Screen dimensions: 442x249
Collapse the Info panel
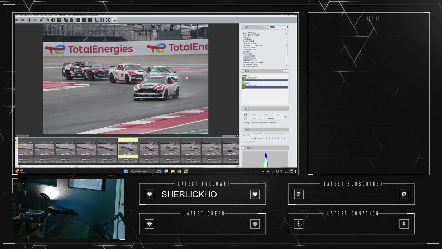click(243, 27)
